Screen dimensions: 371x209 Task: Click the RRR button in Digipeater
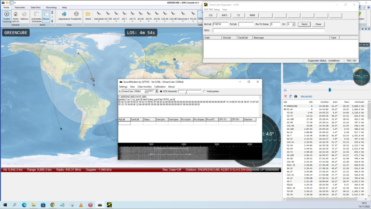pos(252,15)
